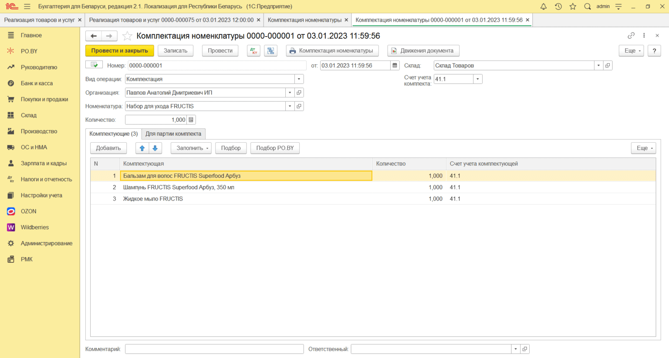Expand the Вид операции dropdown
Screen dimensions: 669x358
point(299,79)
